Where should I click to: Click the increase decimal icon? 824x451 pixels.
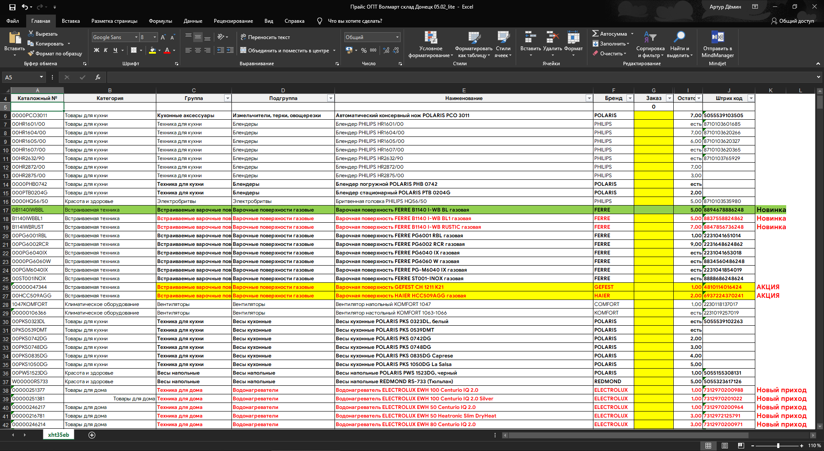(x=386, y=50)
